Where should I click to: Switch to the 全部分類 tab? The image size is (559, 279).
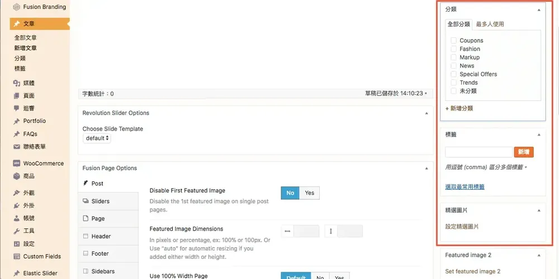coord(459,24)
